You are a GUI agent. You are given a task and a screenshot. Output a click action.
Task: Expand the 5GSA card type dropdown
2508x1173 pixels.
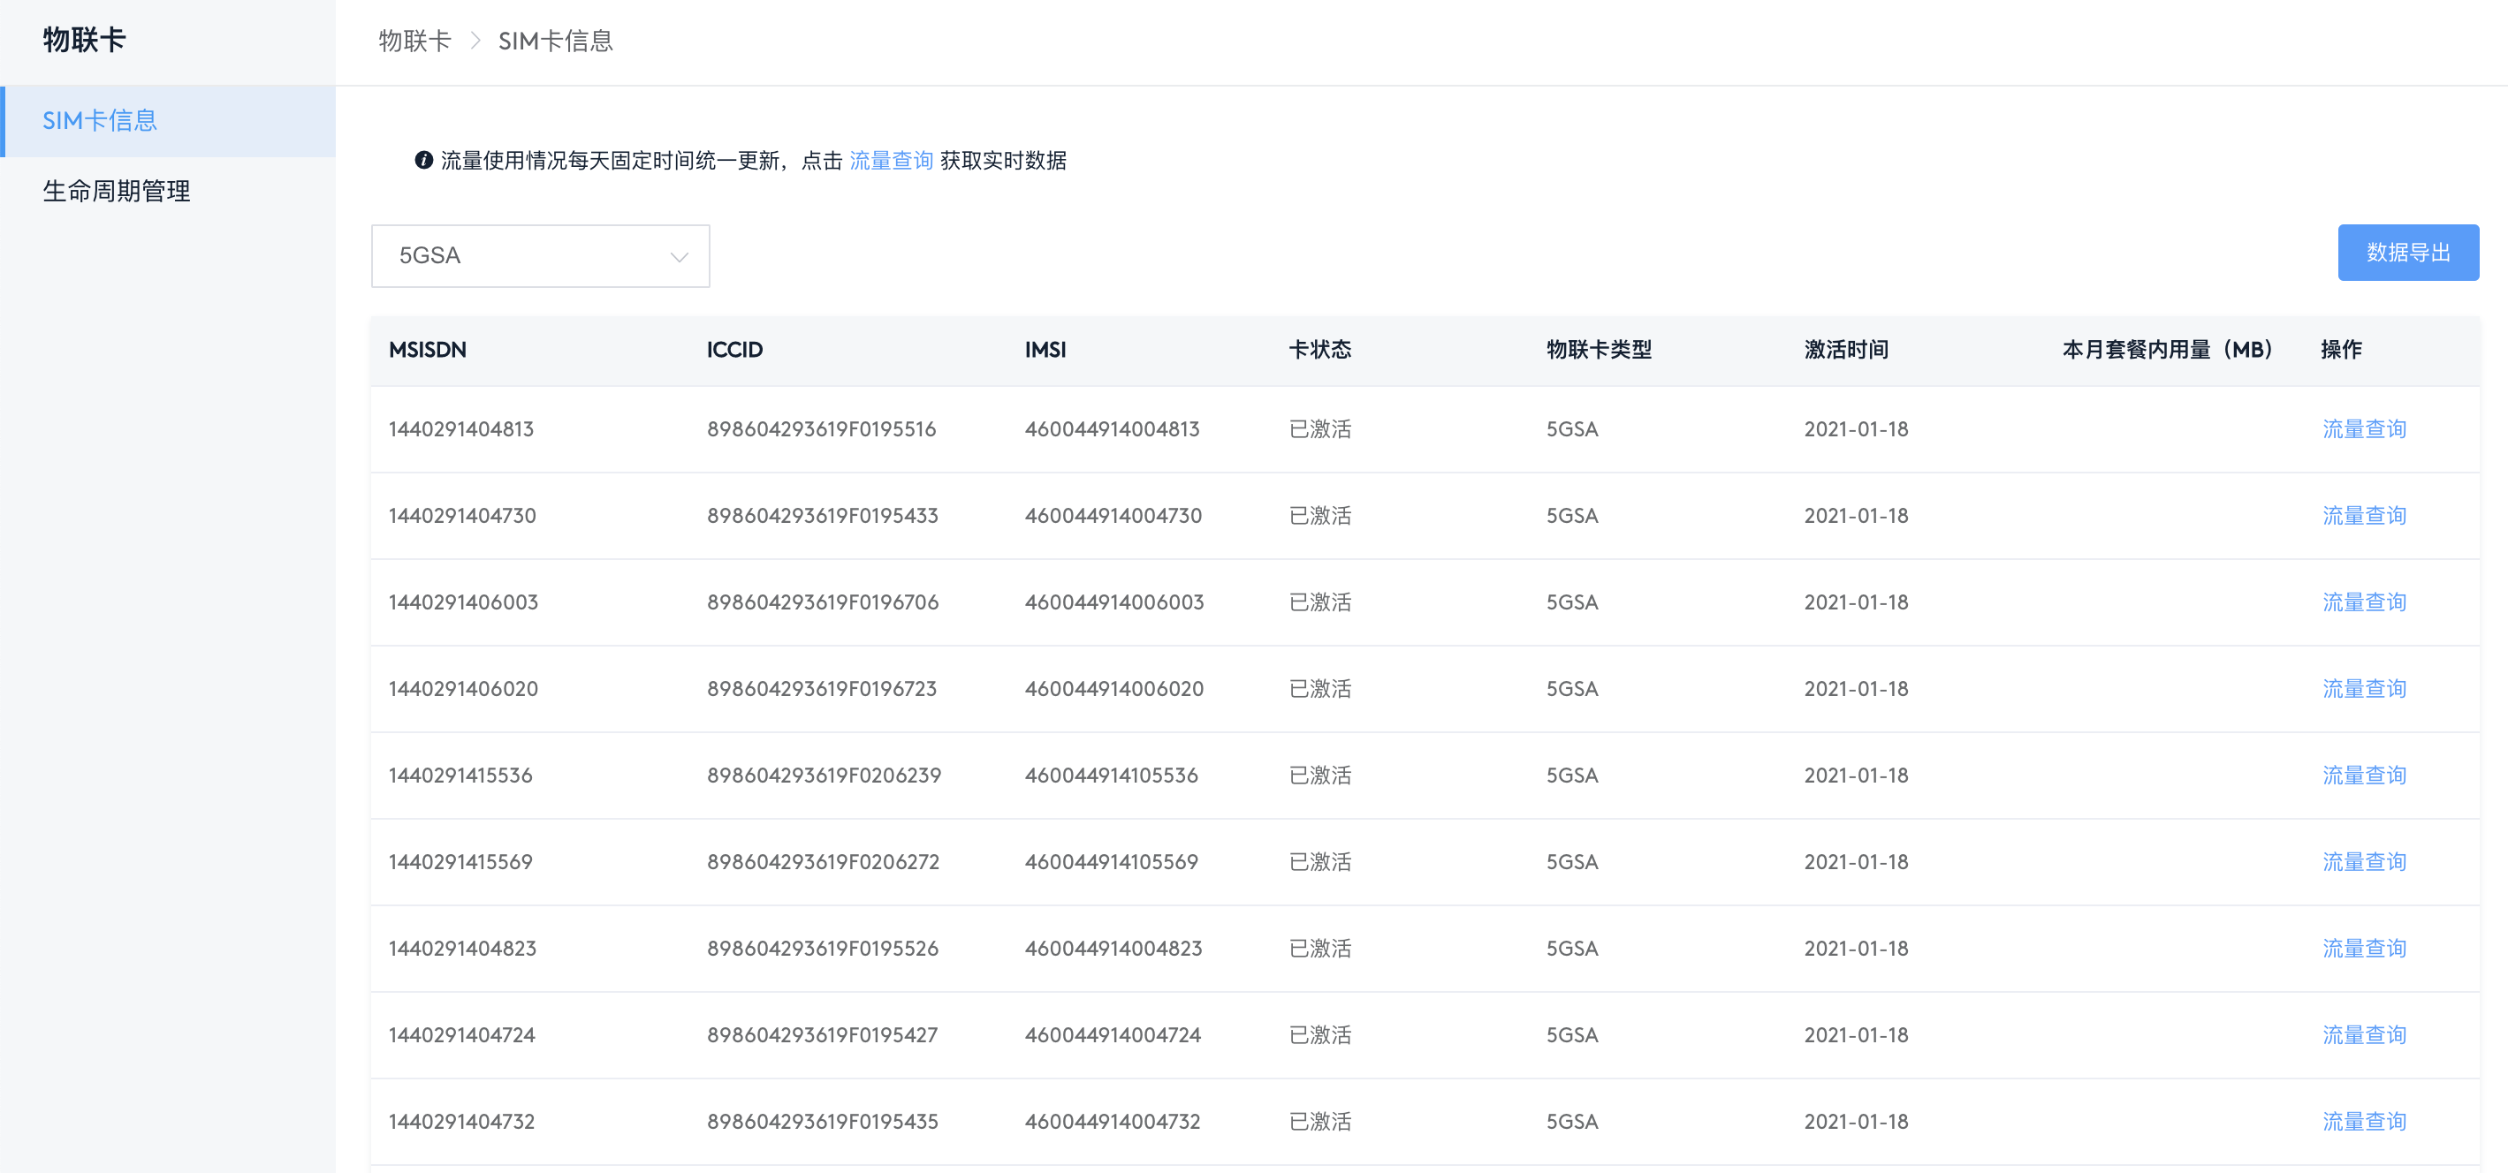pos(539,256)
